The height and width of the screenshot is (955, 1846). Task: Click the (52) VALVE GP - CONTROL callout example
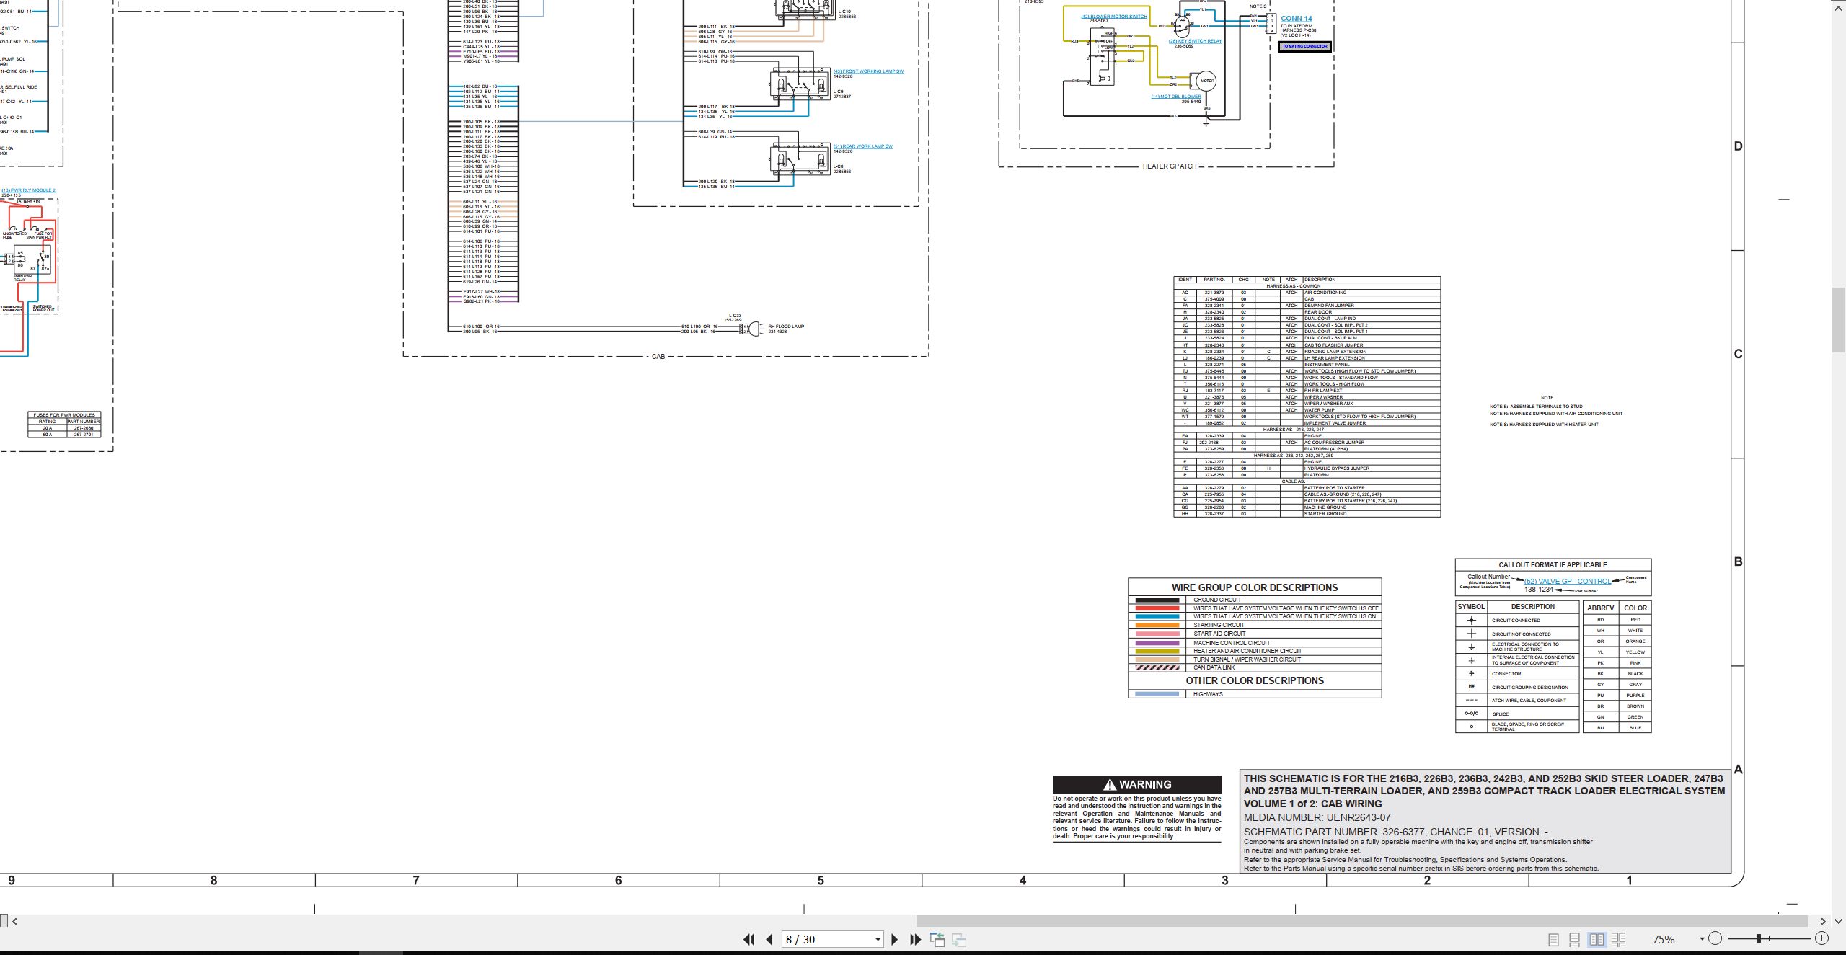click(1568, 581)
